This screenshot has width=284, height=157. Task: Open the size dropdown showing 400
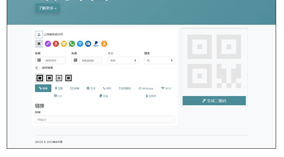[123, 61]
